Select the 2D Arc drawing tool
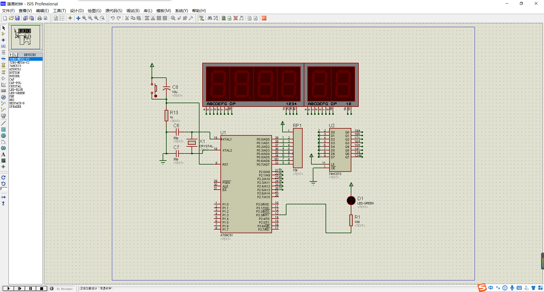Image resolution: width=544 pixels, height=292 pixels. tap(3, 142)
